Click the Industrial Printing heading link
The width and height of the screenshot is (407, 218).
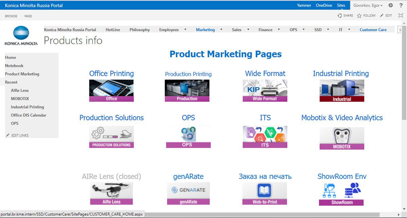(341, 74)
